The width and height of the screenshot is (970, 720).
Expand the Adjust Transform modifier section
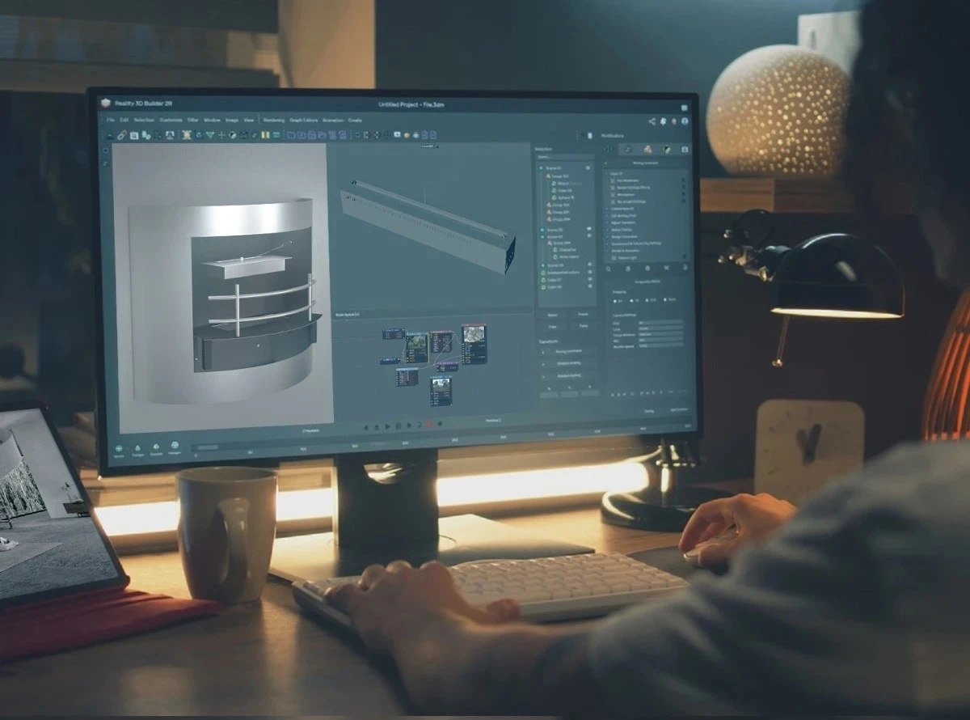tap(623, 222)
